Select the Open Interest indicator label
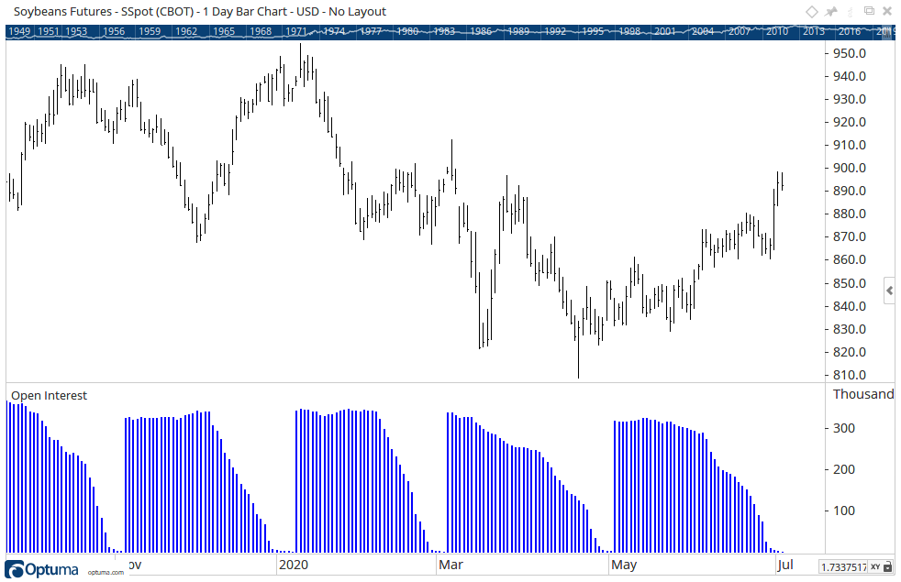Screen dimensions: 901x582 [49, 395]
